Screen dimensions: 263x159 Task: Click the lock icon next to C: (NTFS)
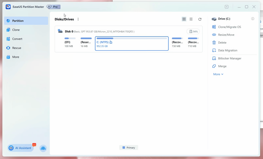tap(111, 42)
